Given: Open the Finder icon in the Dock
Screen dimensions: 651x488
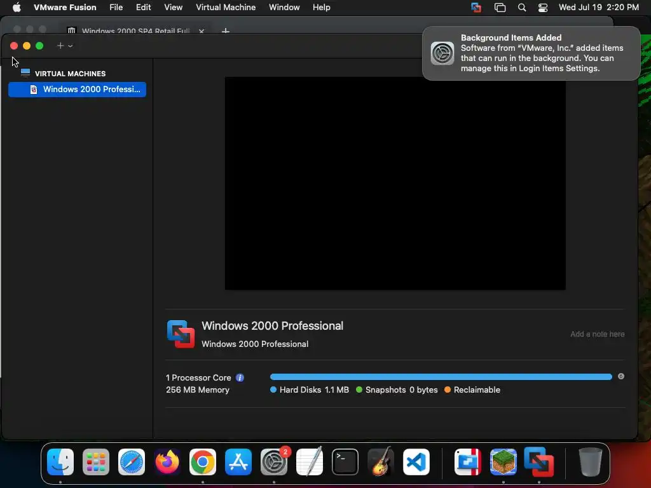Looking at the screenshot, I should [x=60, y=462].
